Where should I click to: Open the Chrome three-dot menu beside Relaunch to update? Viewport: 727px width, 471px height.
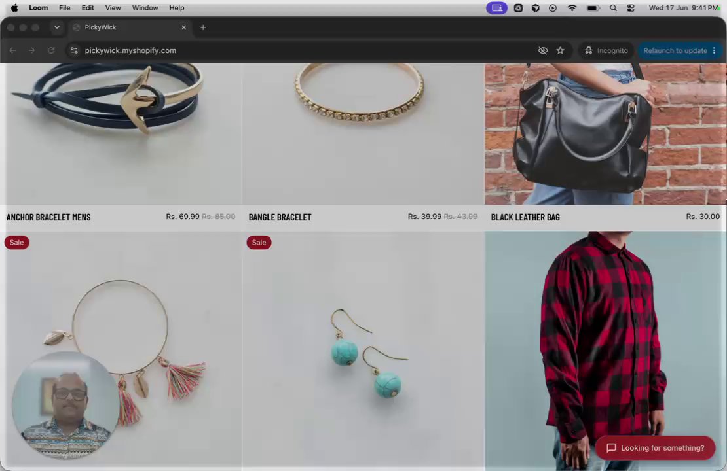pyautogui.click(x=714, y=50)
